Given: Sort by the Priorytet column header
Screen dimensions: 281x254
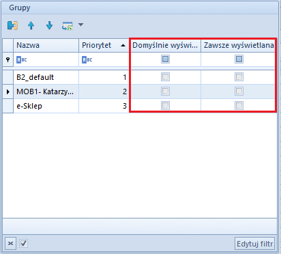Looking at the screenshot, I should pos(104,45).
